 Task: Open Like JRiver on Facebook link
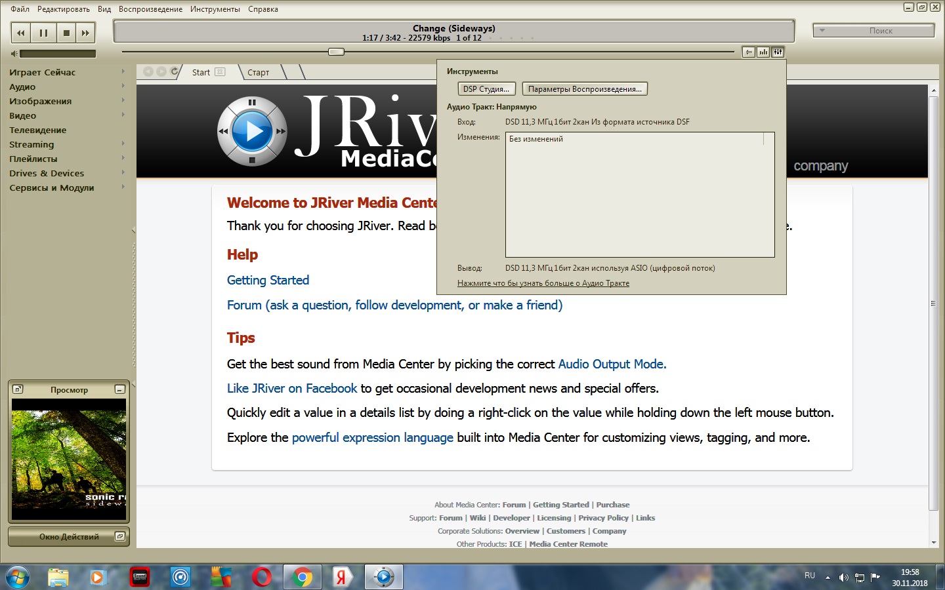coord(292,388)
